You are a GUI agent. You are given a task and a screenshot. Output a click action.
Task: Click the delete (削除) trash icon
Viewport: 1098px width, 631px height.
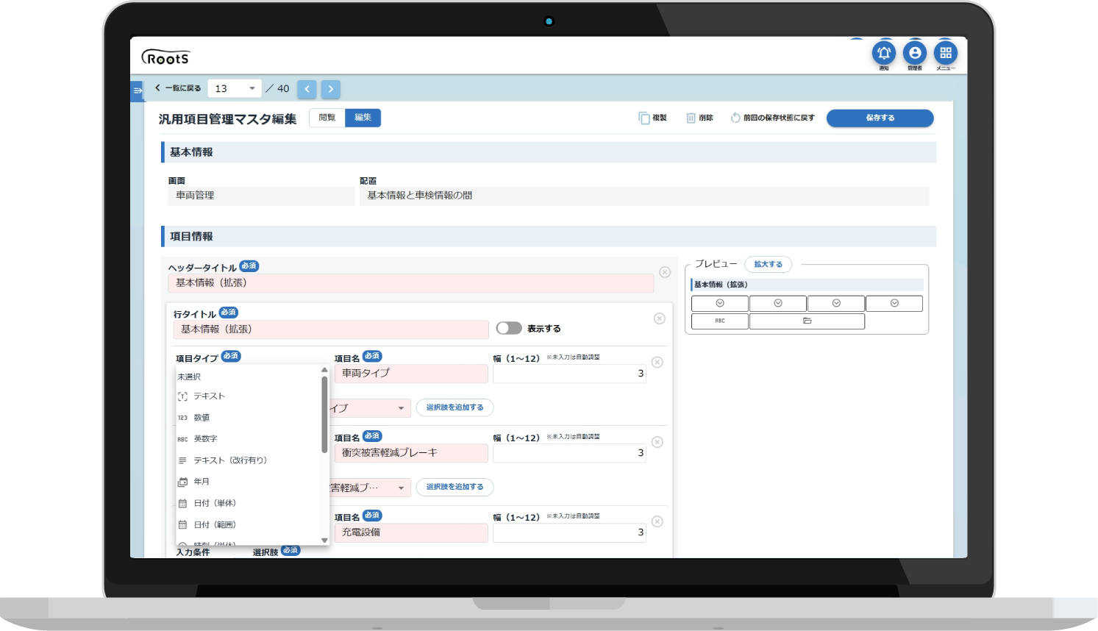pyautogui.click(x=691, y=118)
